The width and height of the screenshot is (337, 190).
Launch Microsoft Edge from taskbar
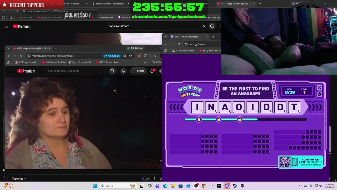(x=165, y=186)
